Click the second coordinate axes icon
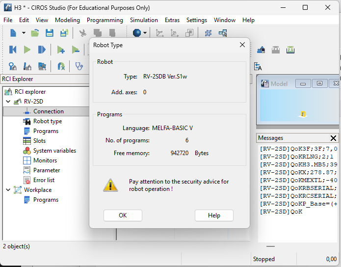Viewport: 341px width, 267px height. (x=175, y=33)
